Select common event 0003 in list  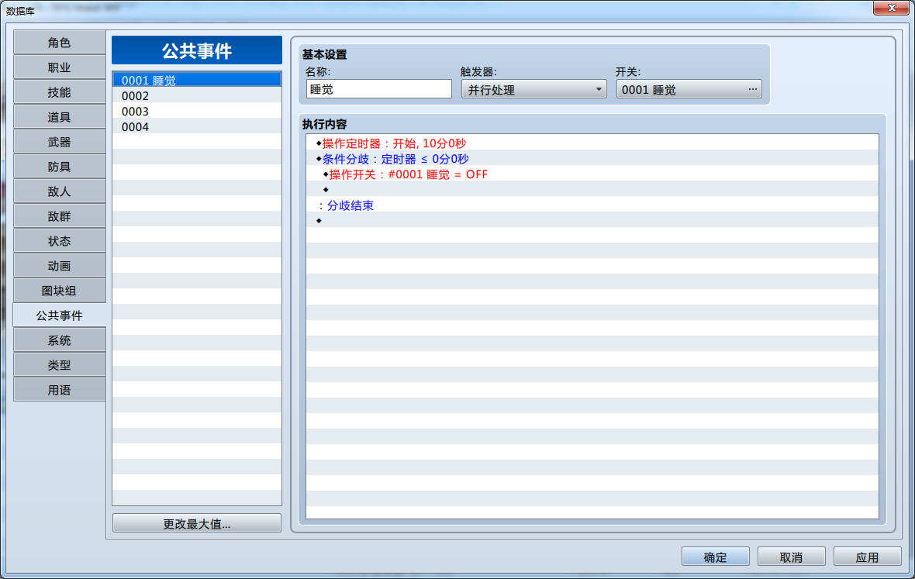point(197,112)
